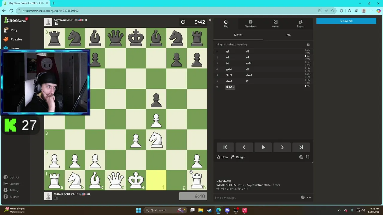Select Black's move d5
The height and width of the screenshot is (215, 383).
pos(247,51)
